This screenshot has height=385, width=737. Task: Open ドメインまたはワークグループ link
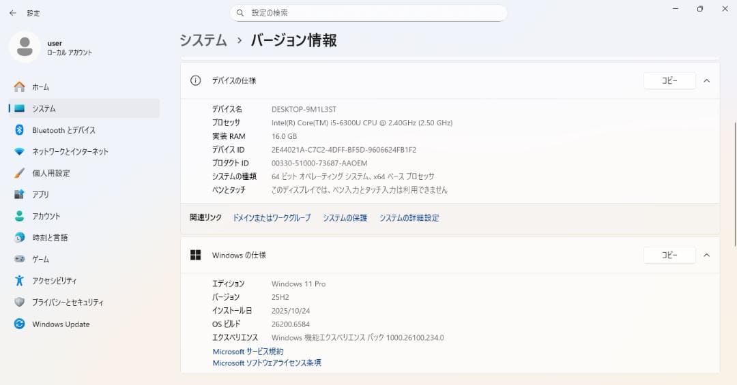point(272,218)
